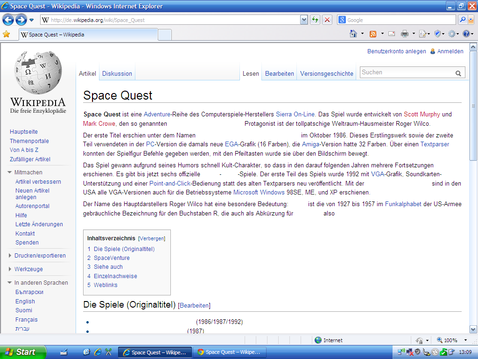This screenshot has width=478, height=359.
Task: Open the Page menu icon
Action: click(424, 34)
